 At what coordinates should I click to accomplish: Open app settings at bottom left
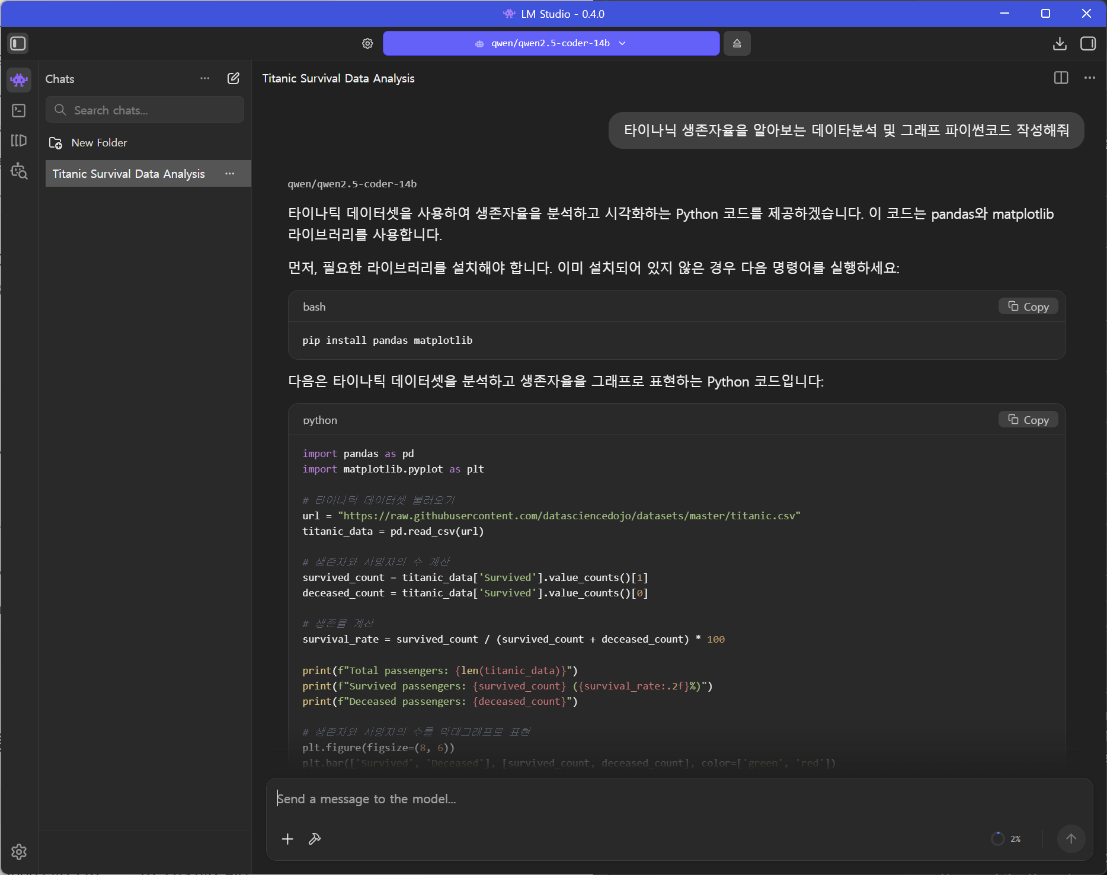coord(19,852)
